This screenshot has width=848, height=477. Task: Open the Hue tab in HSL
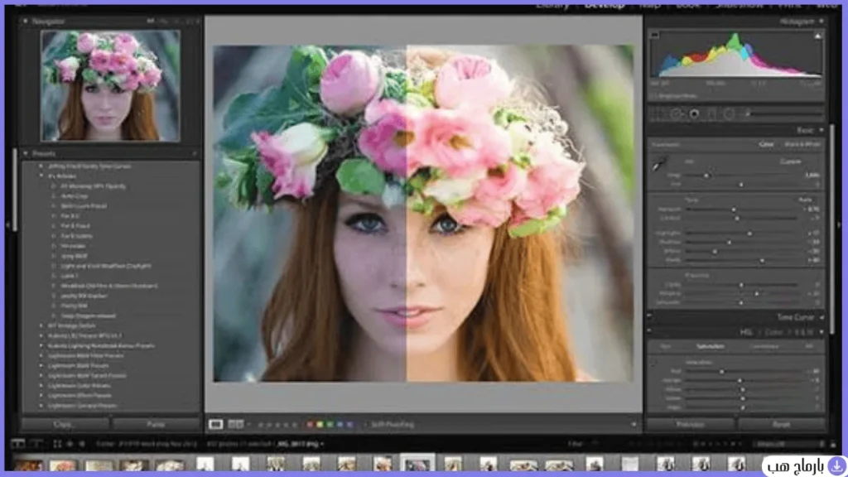(666, 346)
